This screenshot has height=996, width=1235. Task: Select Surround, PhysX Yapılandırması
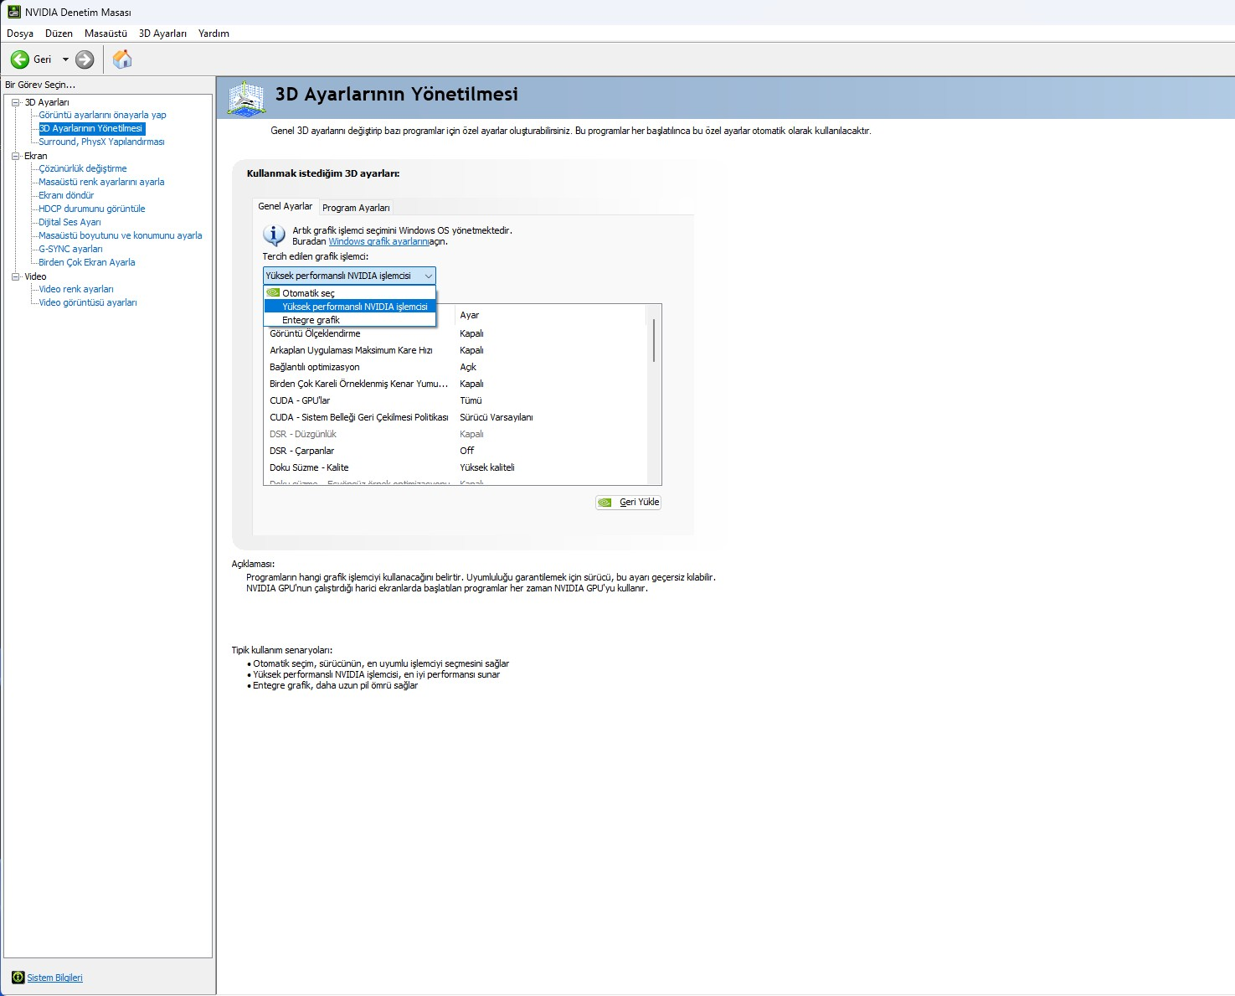[x=101, y=142]
